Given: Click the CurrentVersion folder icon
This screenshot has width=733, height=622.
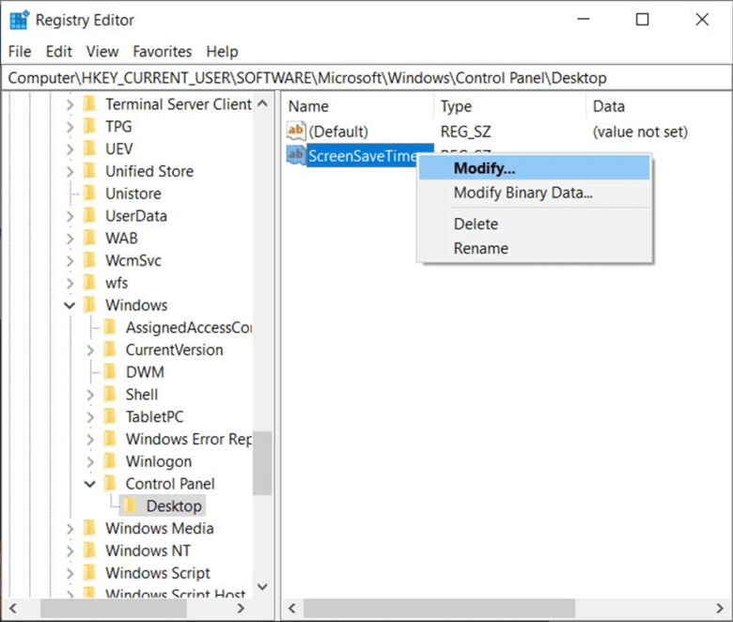Looking at the screenshot, I should click(110, 350).
